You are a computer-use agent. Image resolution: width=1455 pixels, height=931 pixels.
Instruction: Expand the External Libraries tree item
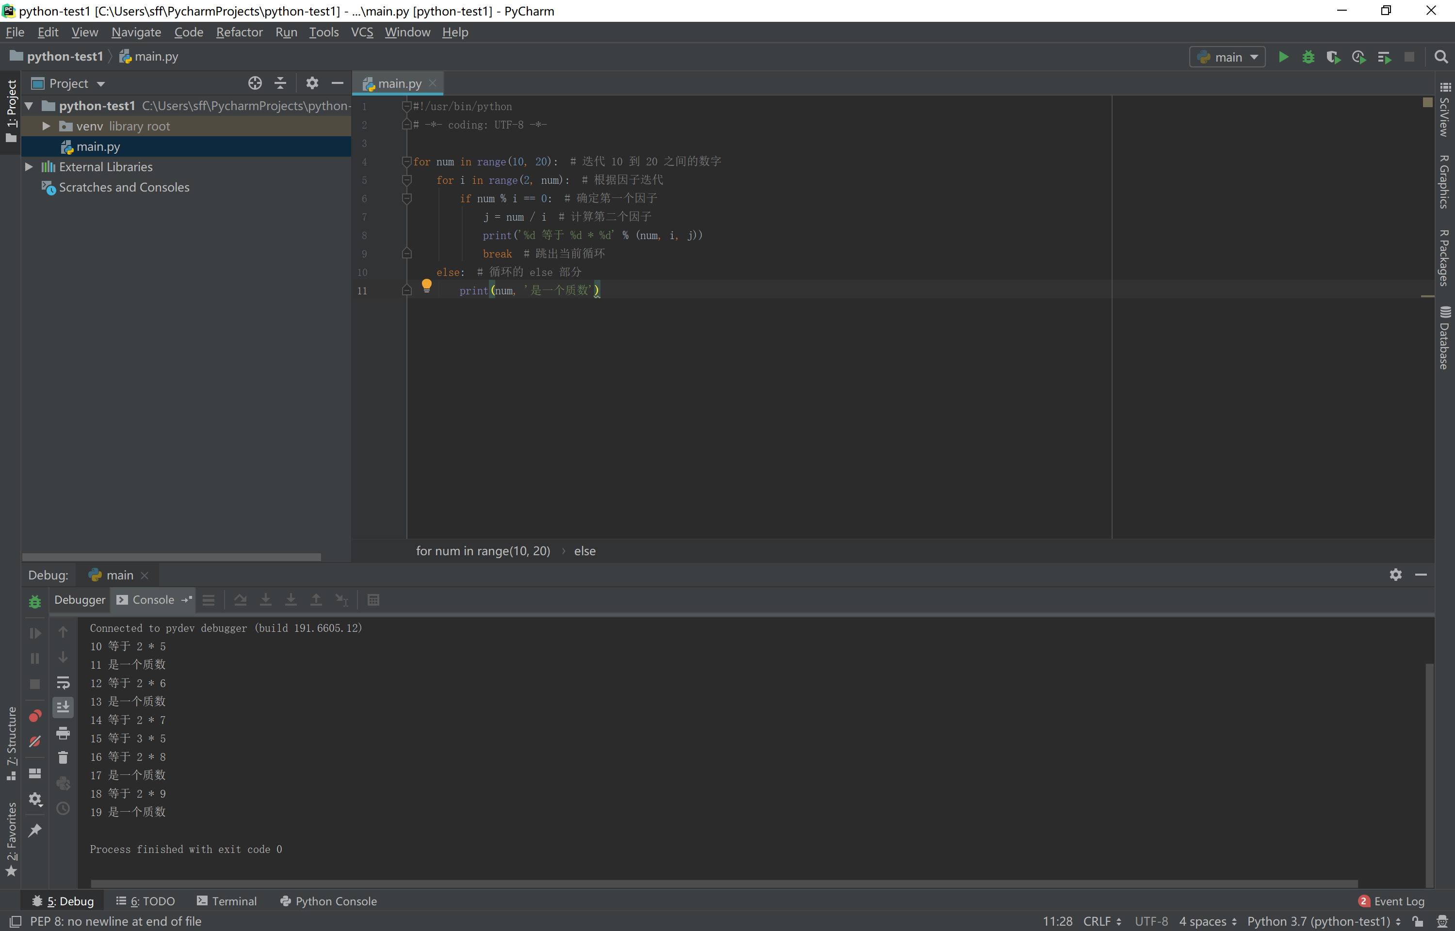click(x=29, y=166)
